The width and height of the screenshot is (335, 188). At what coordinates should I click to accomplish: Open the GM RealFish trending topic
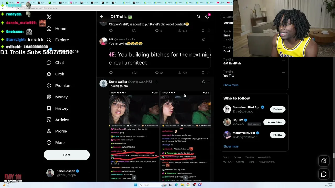click(232, 63)
